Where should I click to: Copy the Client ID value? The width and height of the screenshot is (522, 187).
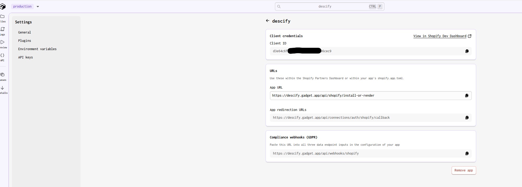(467, 51)
